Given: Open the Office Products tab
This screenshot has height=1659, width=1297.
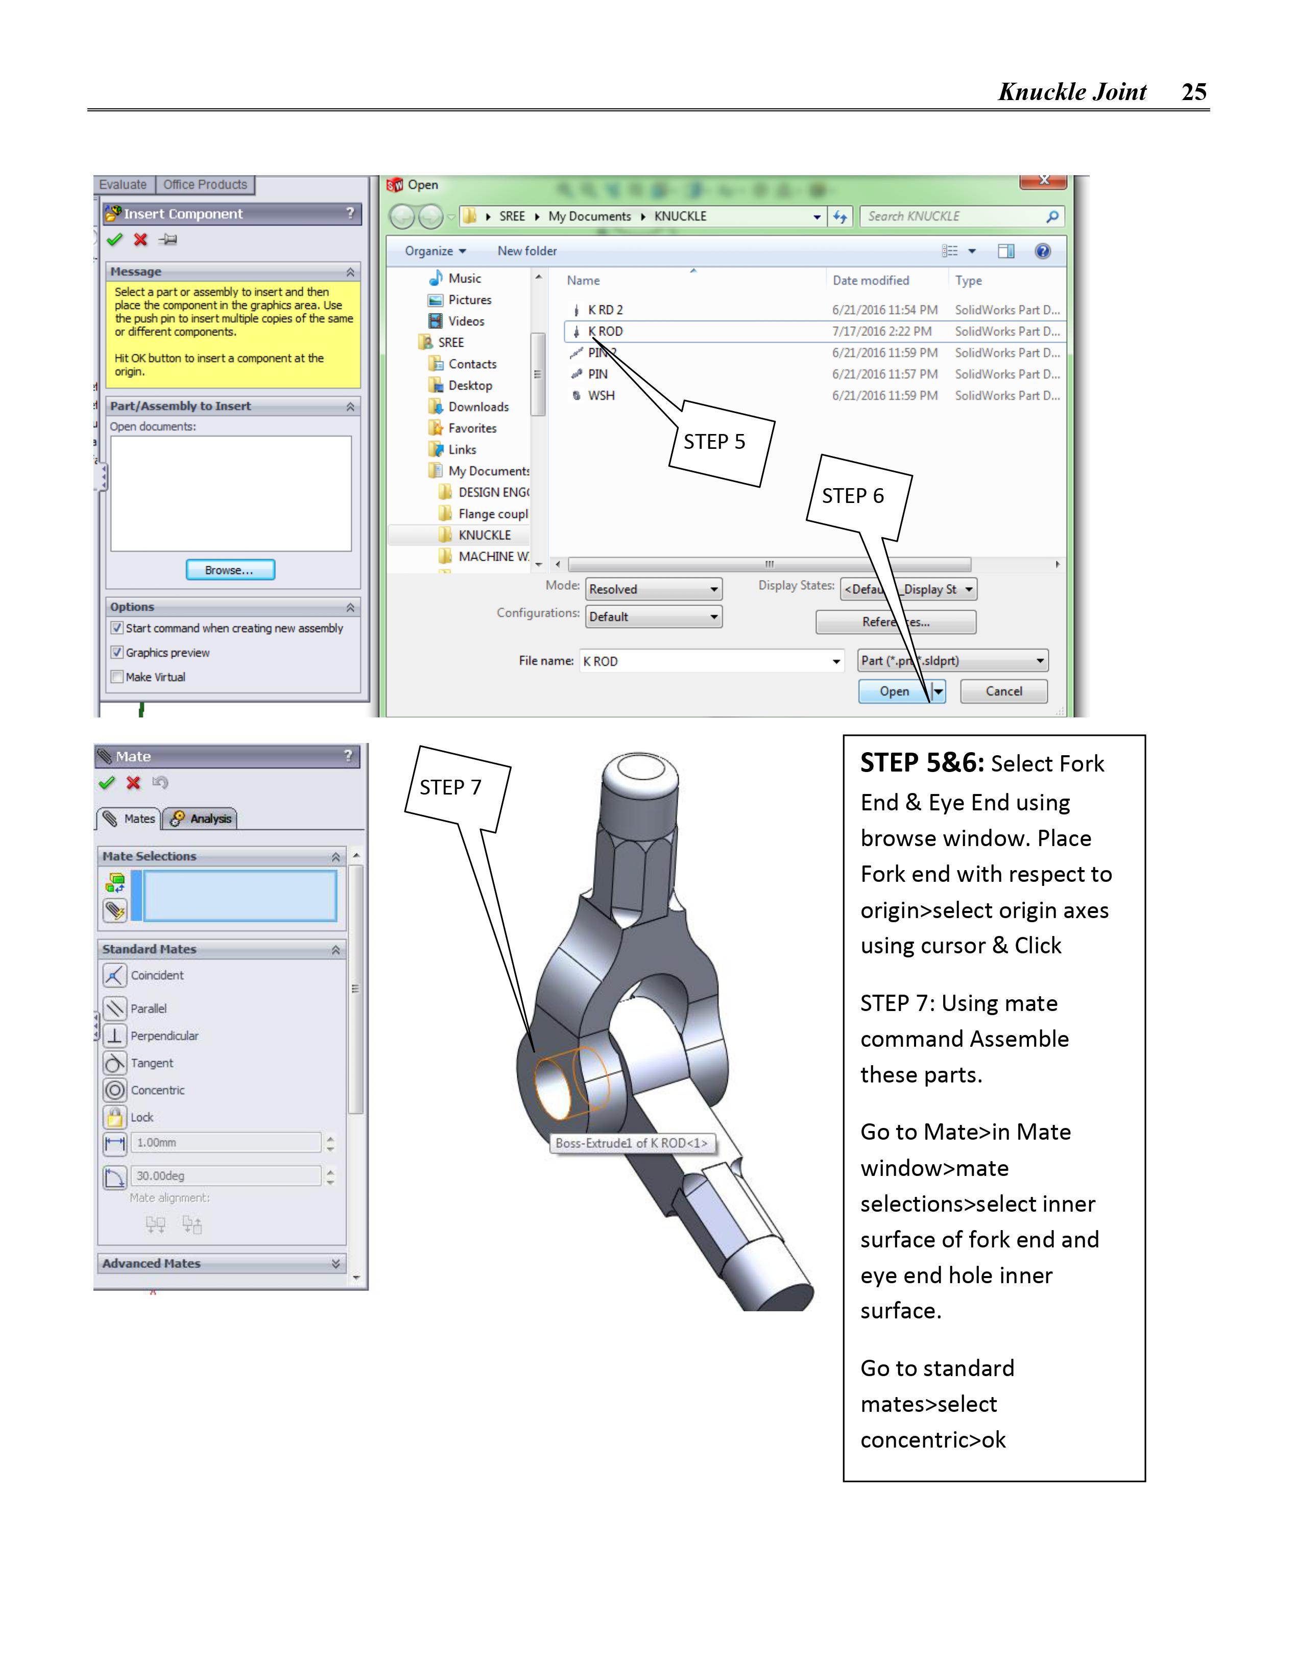Looking at the screenshot, I should click(205, 184).
